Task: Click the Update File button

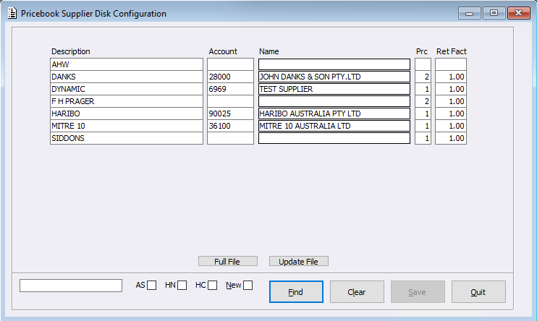Action: point(299,261)
